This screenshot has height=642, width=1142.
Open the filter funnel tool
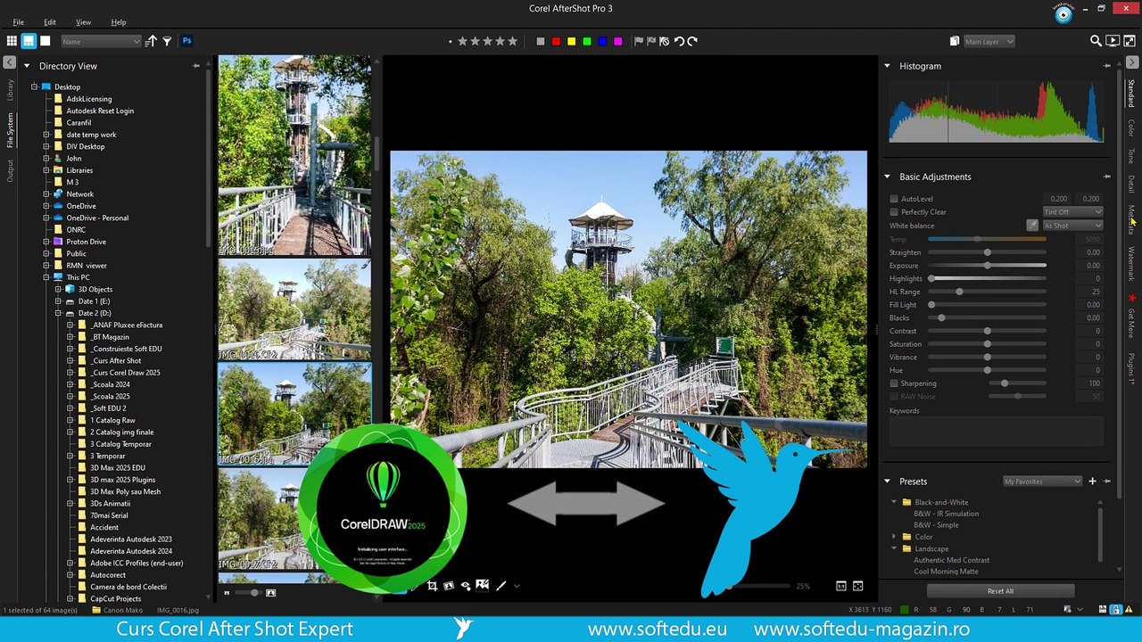pyautogui.click(x=167, y=41)
